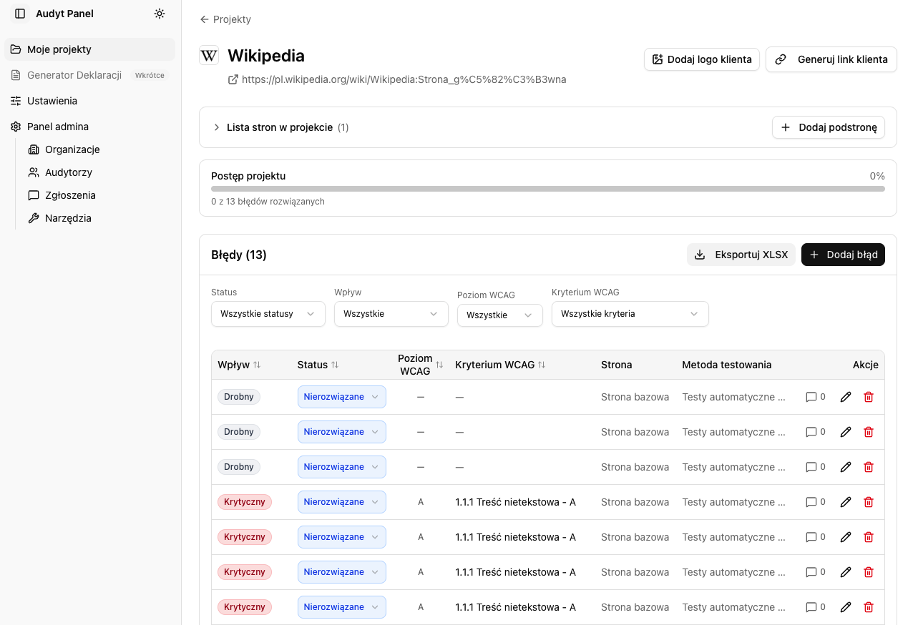
Task: Edit the third Krytyczny error with the pencil
Action: pyautogui.click(x=846, y=572)
